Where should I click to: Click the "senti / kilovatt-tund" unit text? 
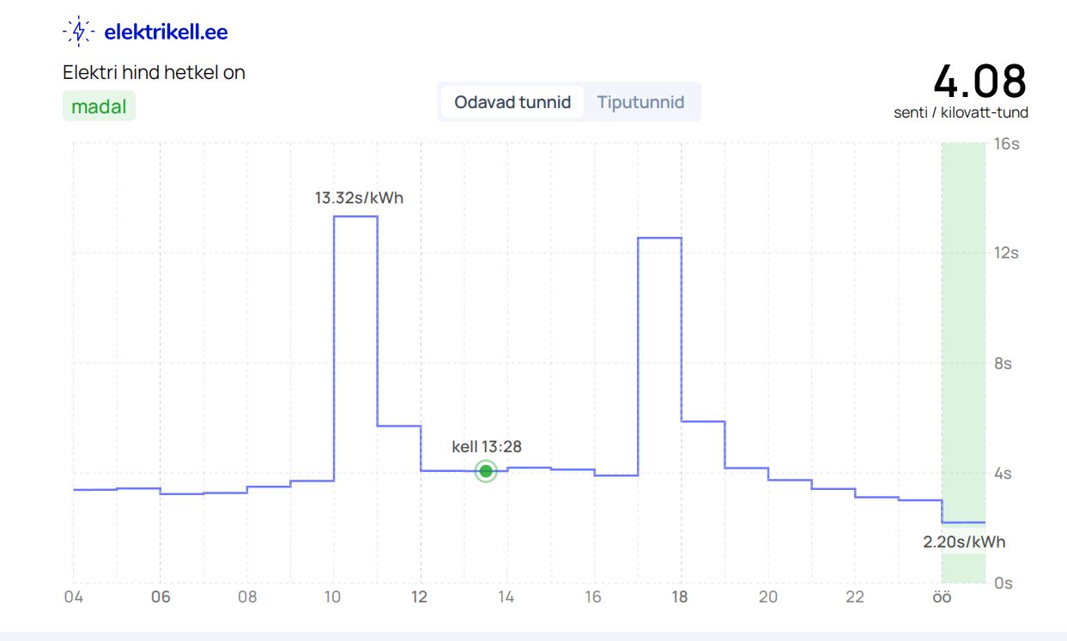(x=961, y=112)
